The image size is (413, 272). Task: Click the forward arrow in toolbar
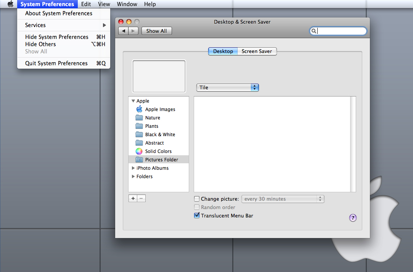(x=133, y=31)
